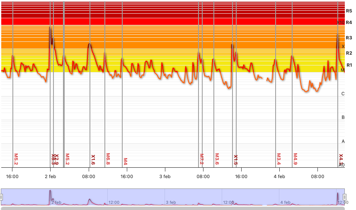Click the R3 radio blackout scale label

(x=349, y=38)
